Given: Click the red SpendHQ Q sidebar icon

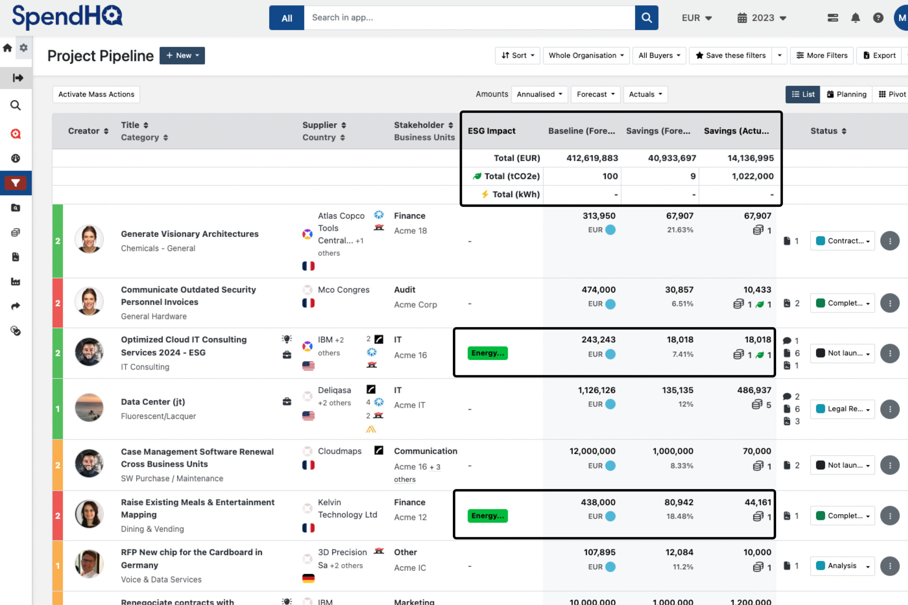Looking at the screenshot, I should click(16, 134).
